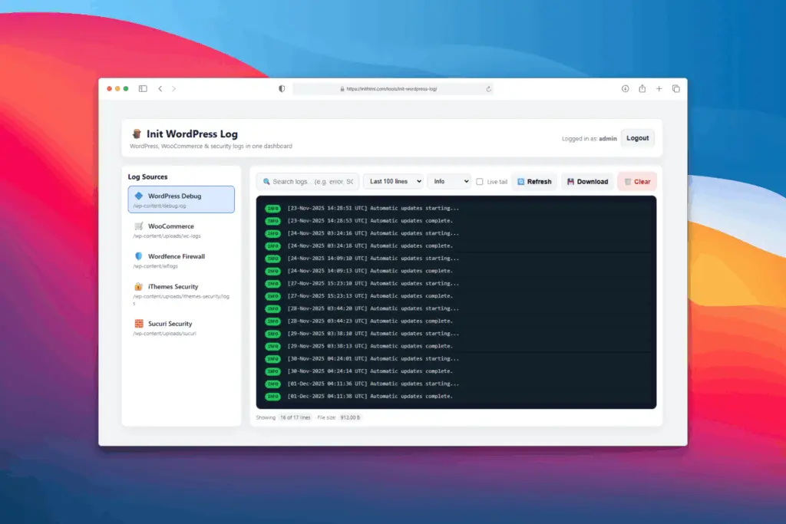Select the Sucuri Security log source
This screenshot has height=524, width=786.
click(181, 328)
